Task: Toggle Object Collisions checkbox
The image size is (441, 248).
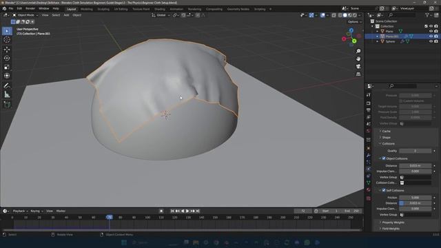Action: pyautogui.click(x=384, y=158)
